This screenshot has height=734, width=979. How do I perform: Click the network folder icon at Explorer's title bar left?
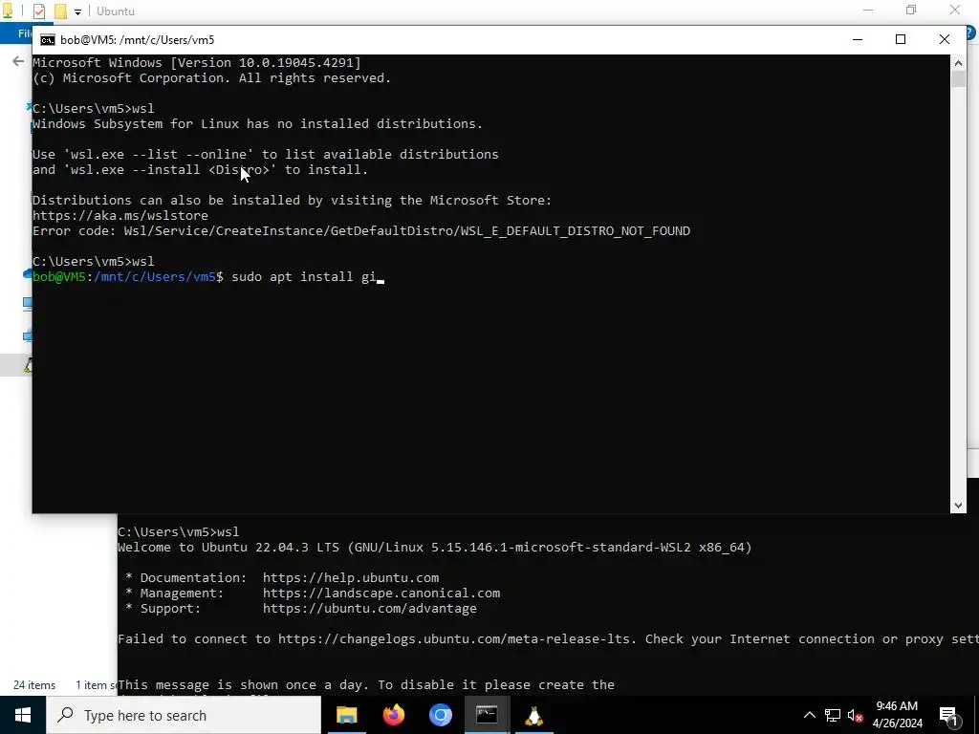pyautogui.click(x=8, y=11)
